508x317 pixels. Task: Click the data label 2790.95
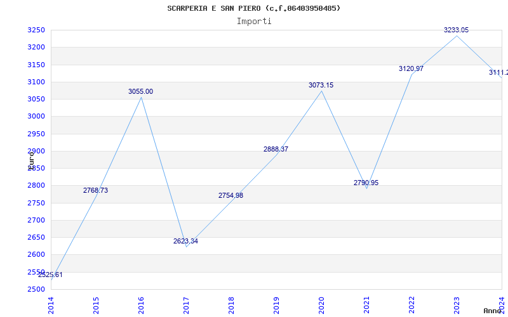click(x=366, y=183)
